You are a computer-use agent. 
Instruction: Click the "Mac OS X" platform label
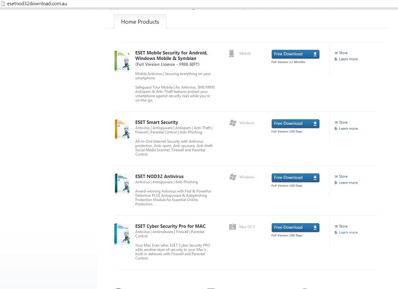pos(247,227)
